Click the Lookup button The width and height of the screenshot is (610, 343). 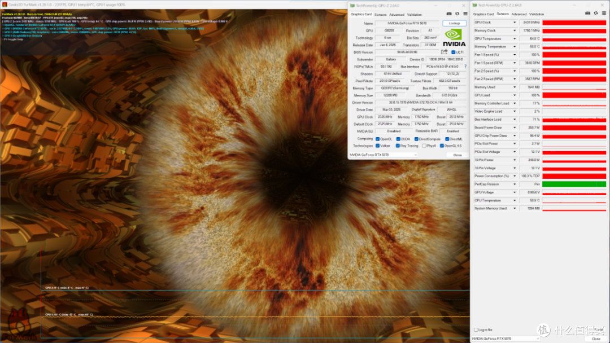point(454,23)
